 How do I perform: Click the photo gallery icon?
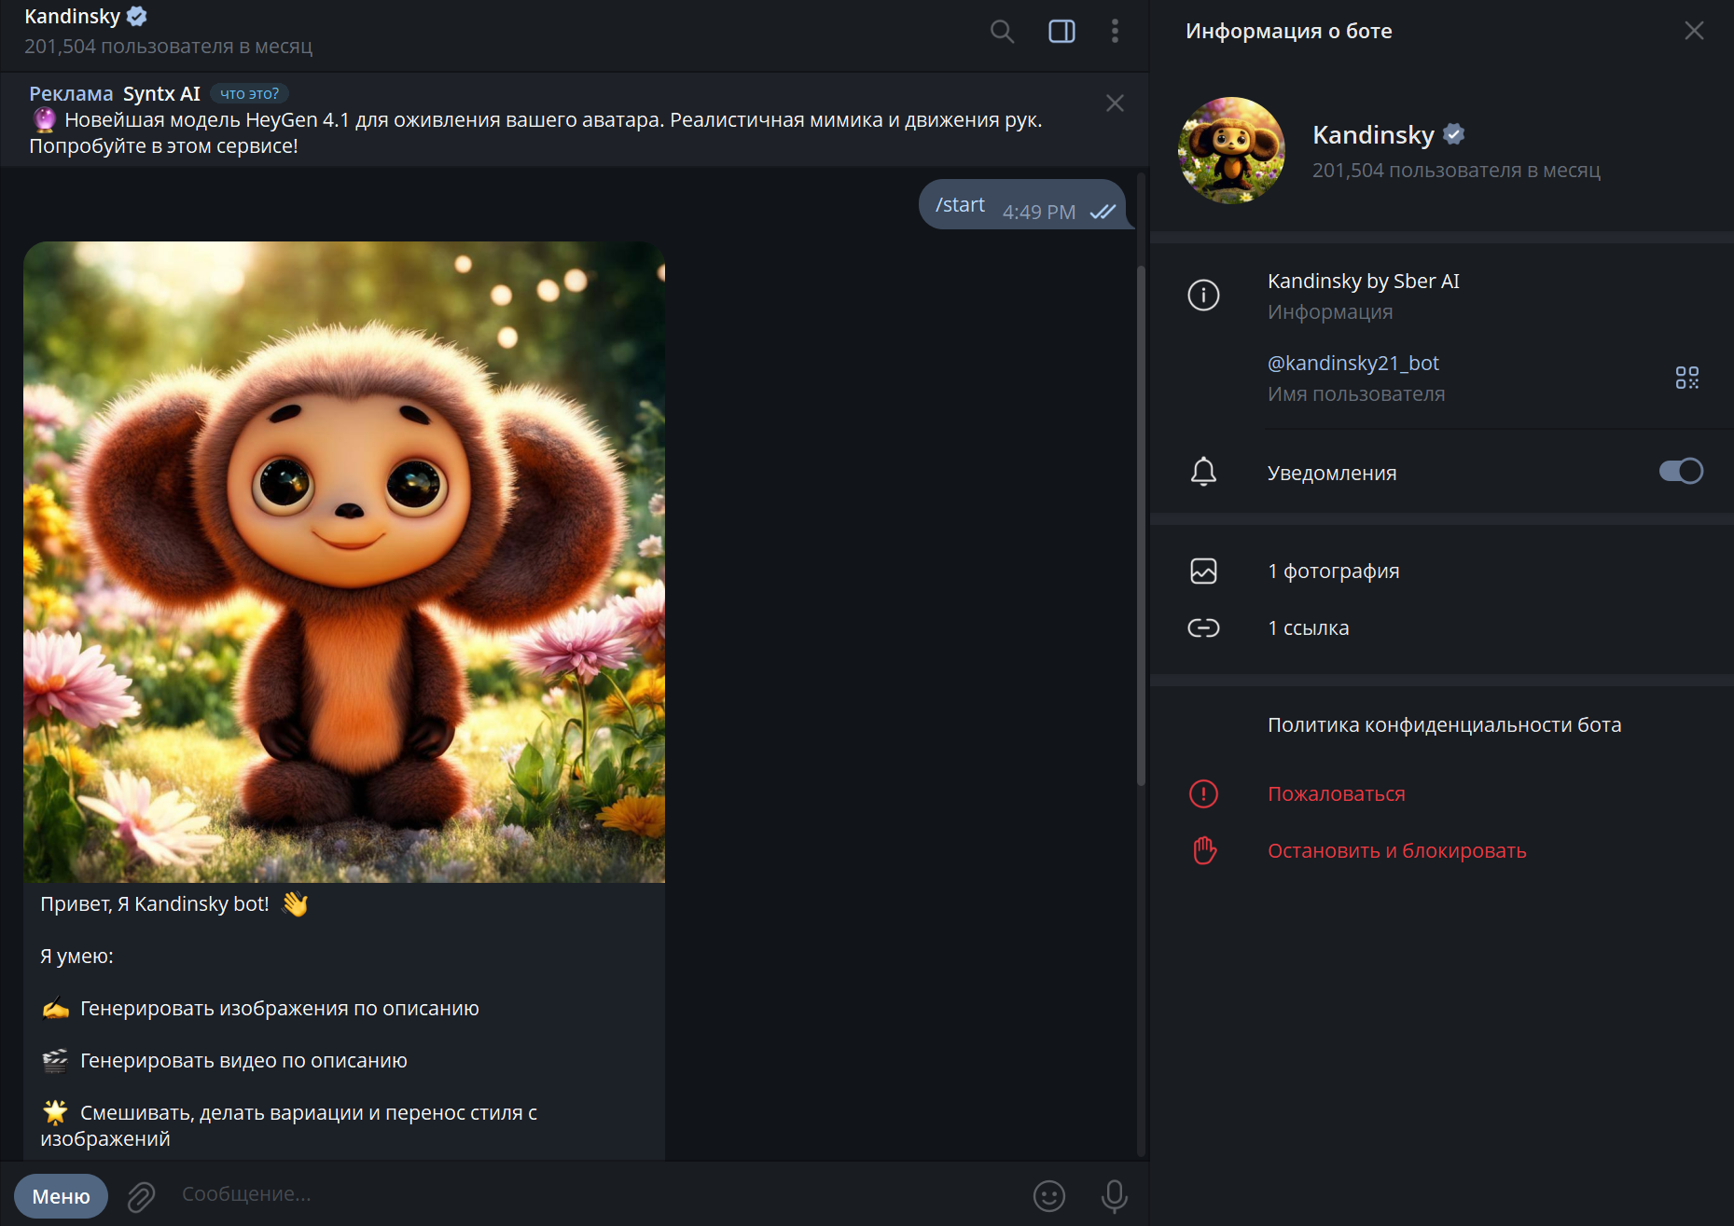click(x=1203, y=571)
